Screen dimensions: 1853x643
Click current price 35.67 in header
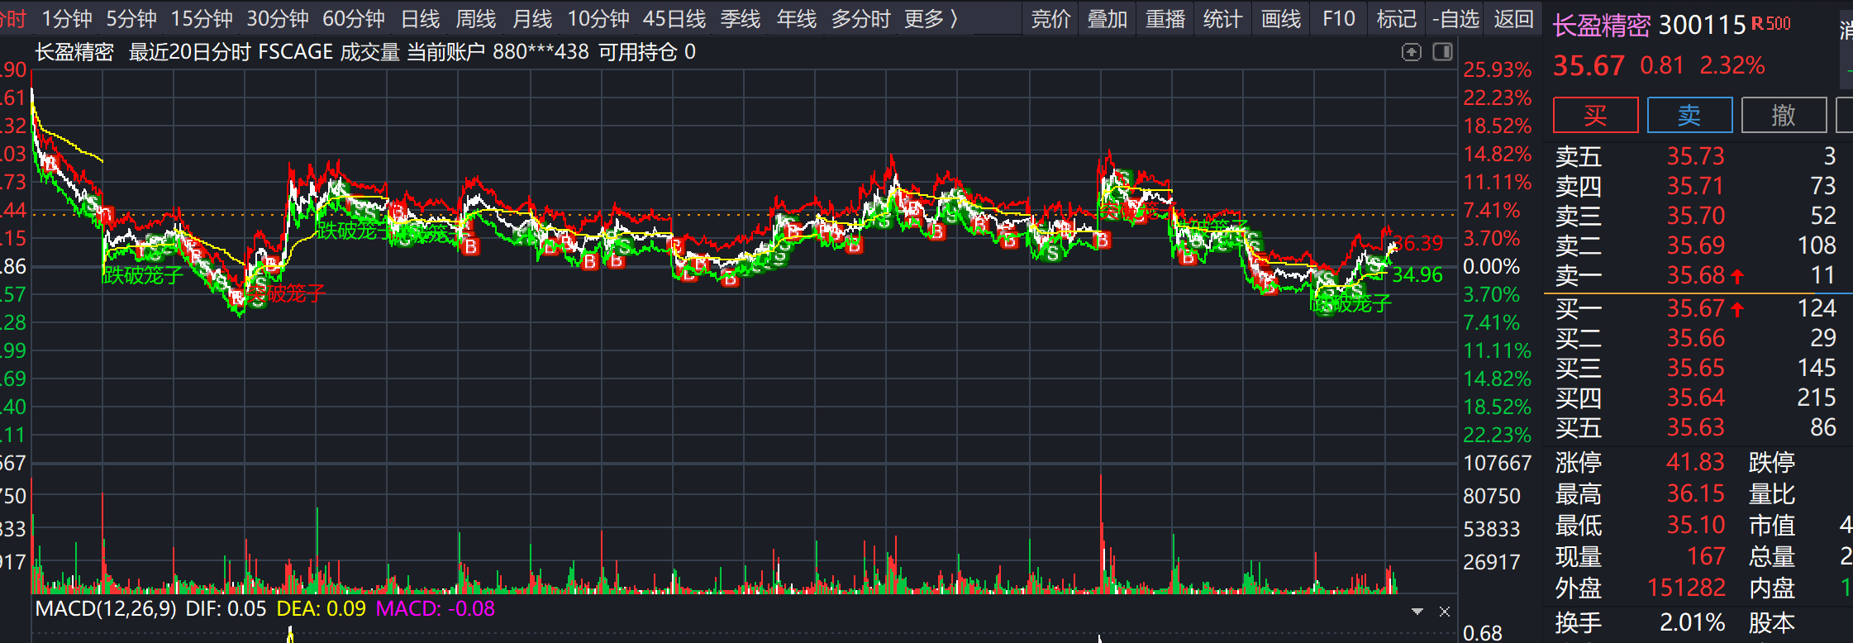[1589, 65]
